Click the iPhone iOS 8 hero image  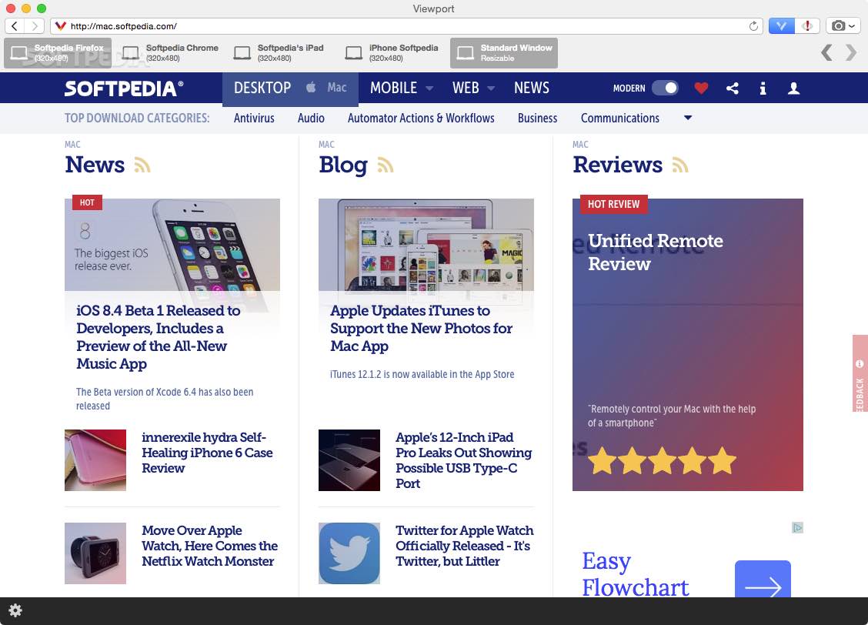(x=172, y=245)
